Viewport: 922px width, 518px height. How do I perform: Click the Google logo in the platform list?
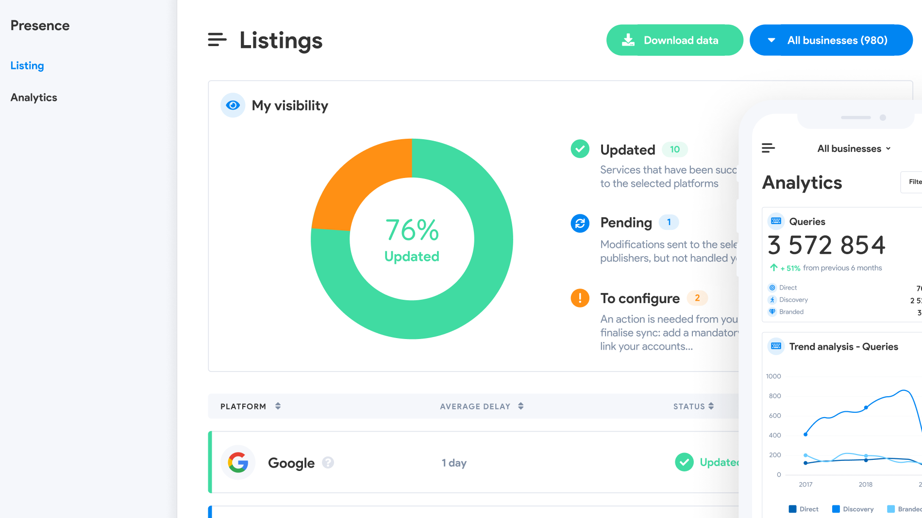click(x=238, y=462)
